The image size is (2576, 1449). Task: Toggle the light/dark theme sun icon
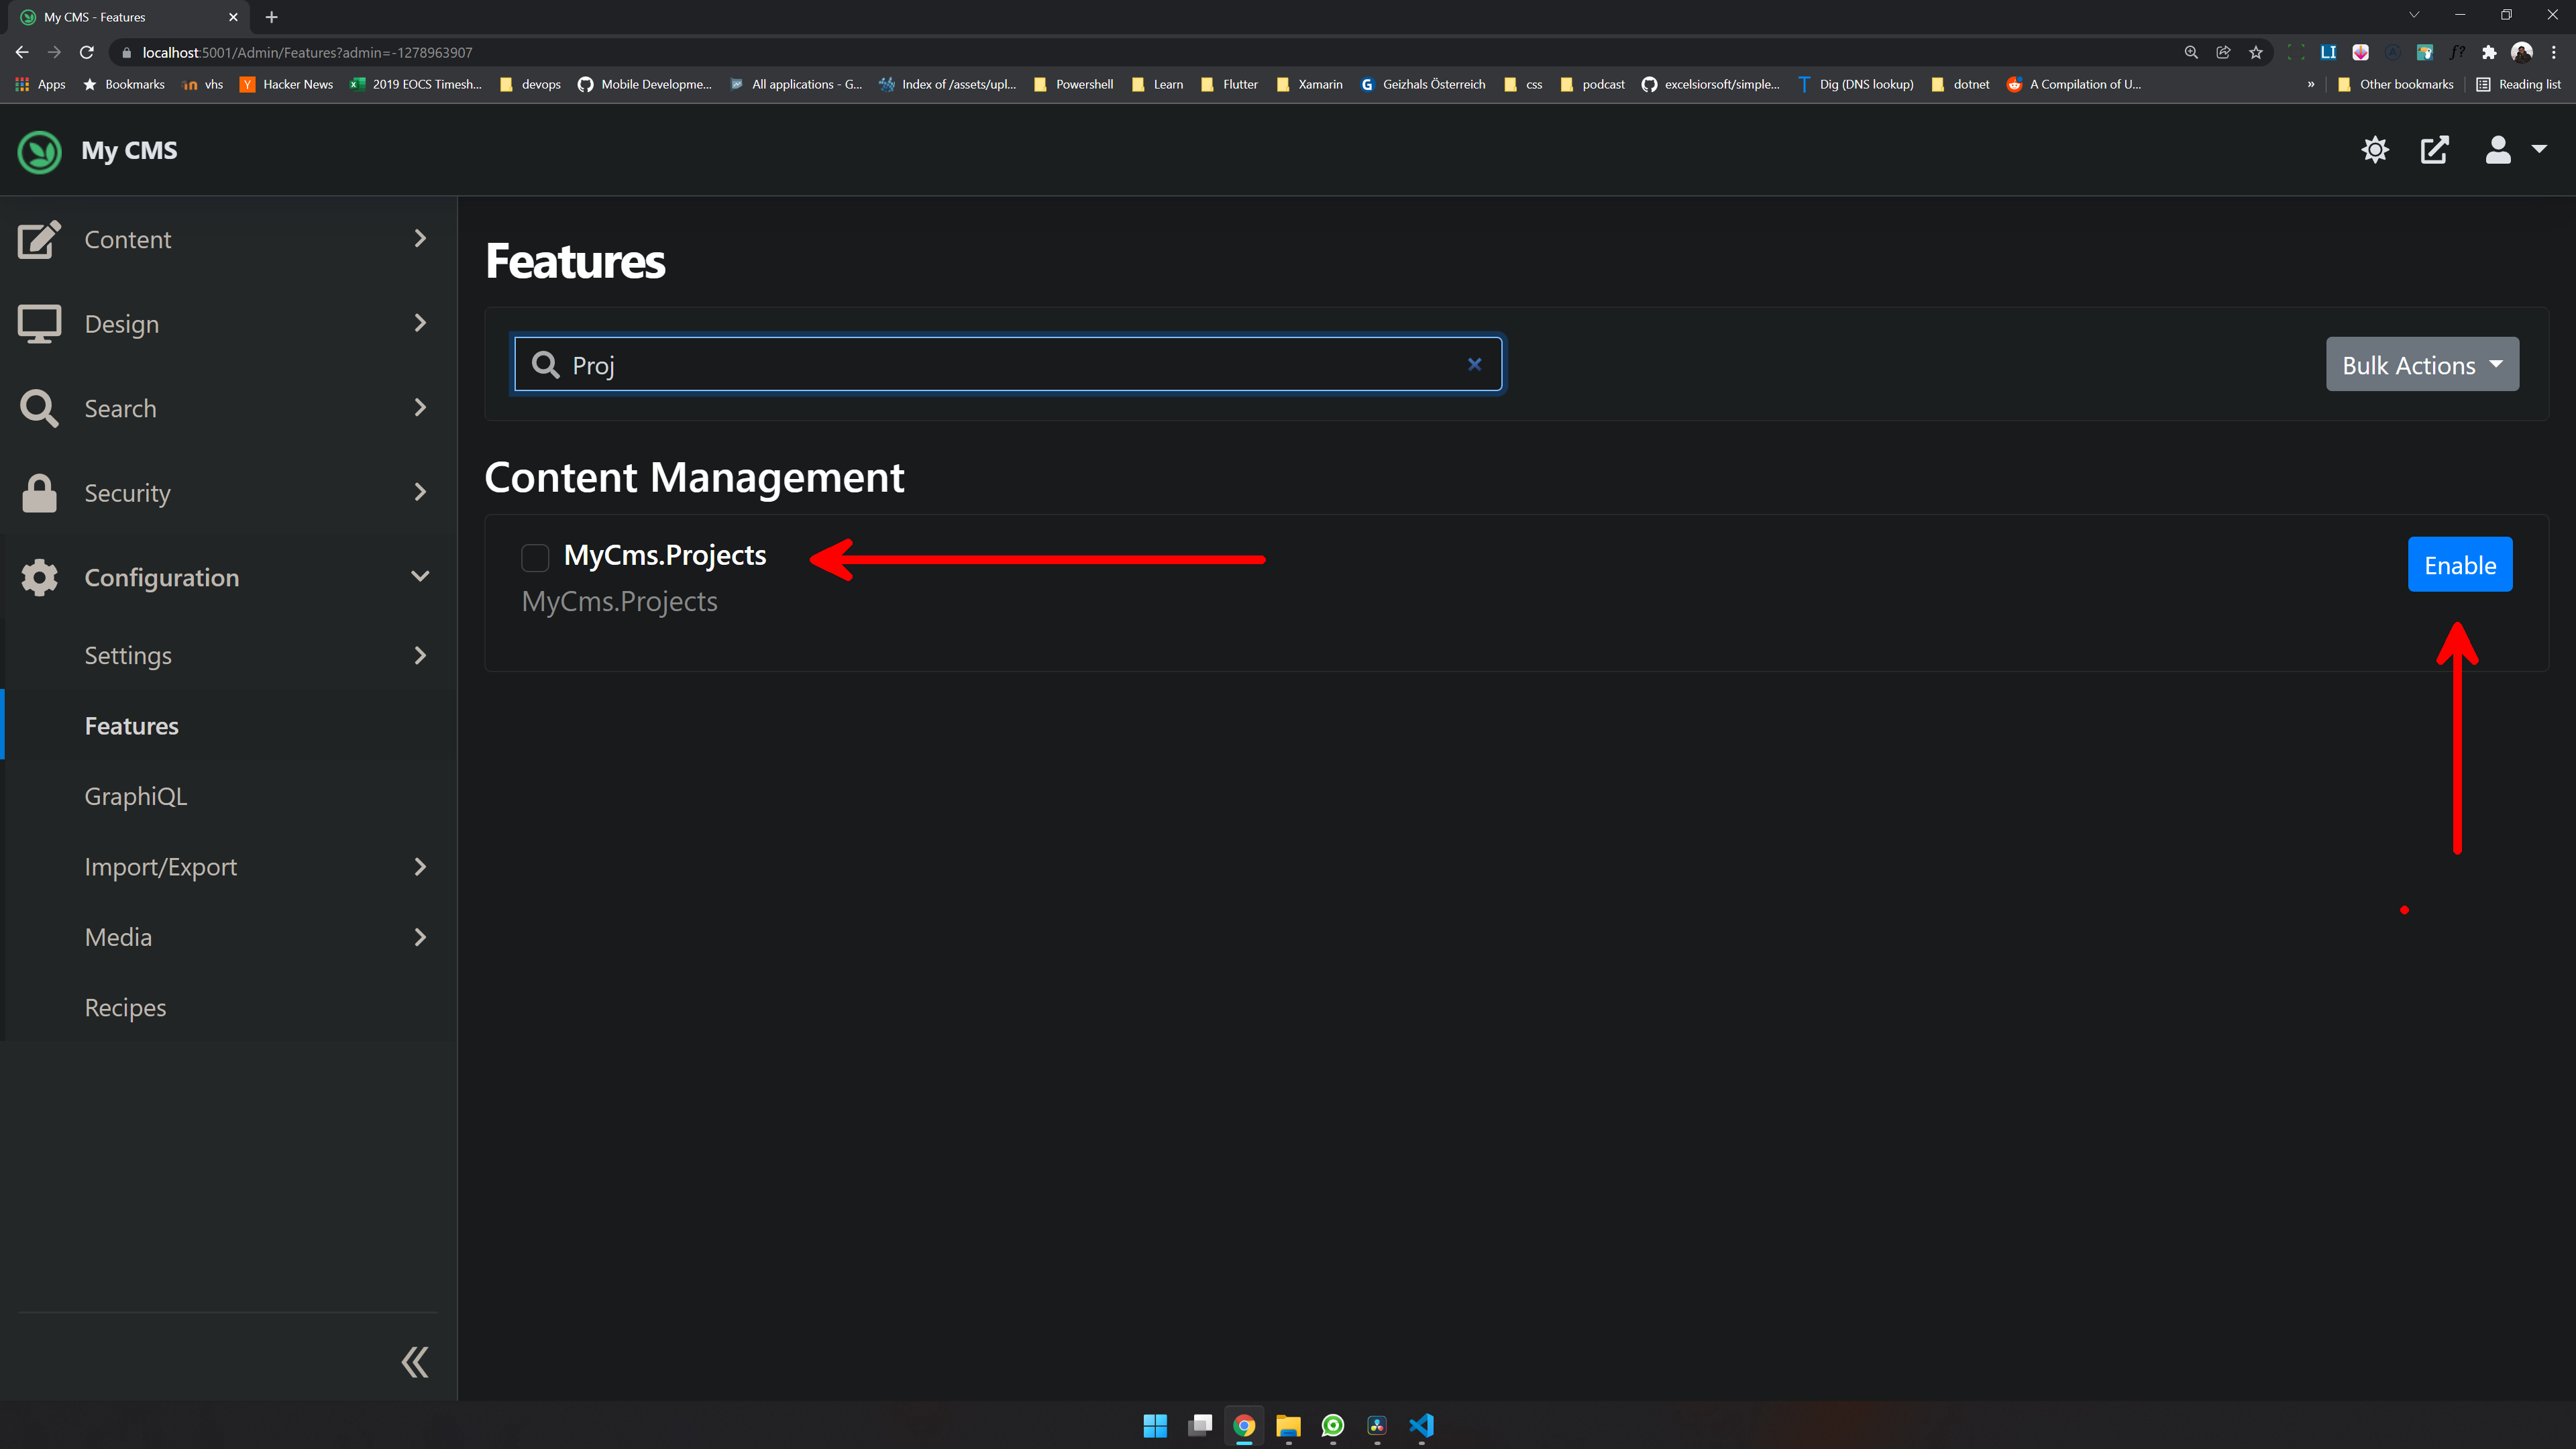pos(2375,150)
